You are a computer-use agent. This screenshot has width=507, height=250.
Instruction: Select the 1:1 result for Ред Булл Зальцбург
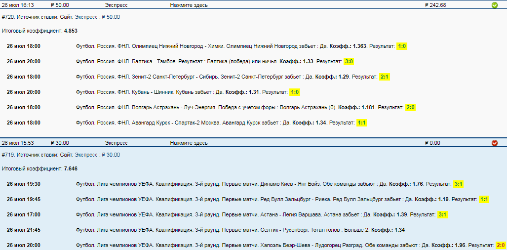pyautogui.click(x=484, y=199)
